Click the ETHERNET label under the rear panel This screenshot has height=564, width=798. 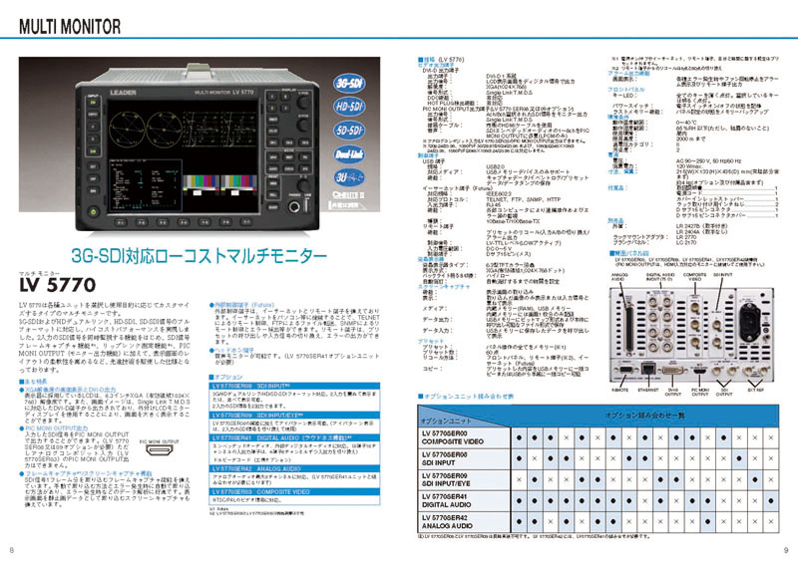(x=648, y=390)
